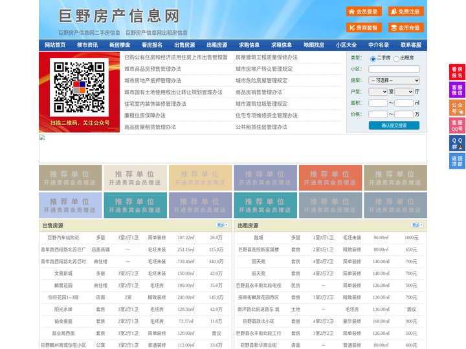Open 巨野房产信息网出租房信息 header link
This screenshot has height=349, width=466.
click(x=157, y=33)
